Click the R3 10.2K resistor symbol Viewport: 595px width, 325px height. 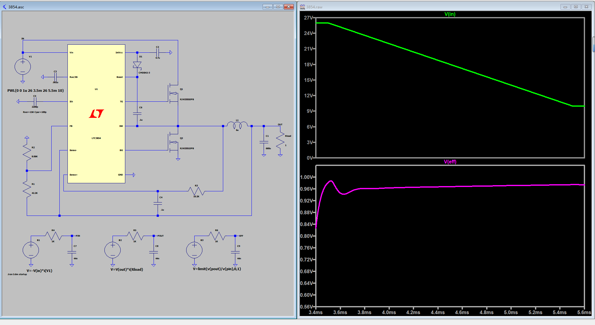point(196,191)
